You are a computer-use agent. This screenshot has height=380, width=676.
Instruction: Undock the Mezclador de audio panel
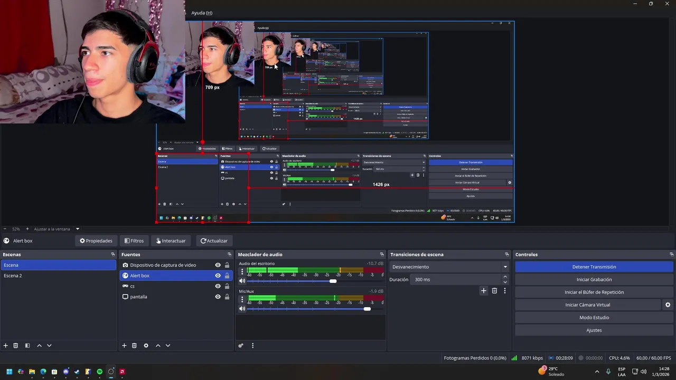(x=382, y=254)
